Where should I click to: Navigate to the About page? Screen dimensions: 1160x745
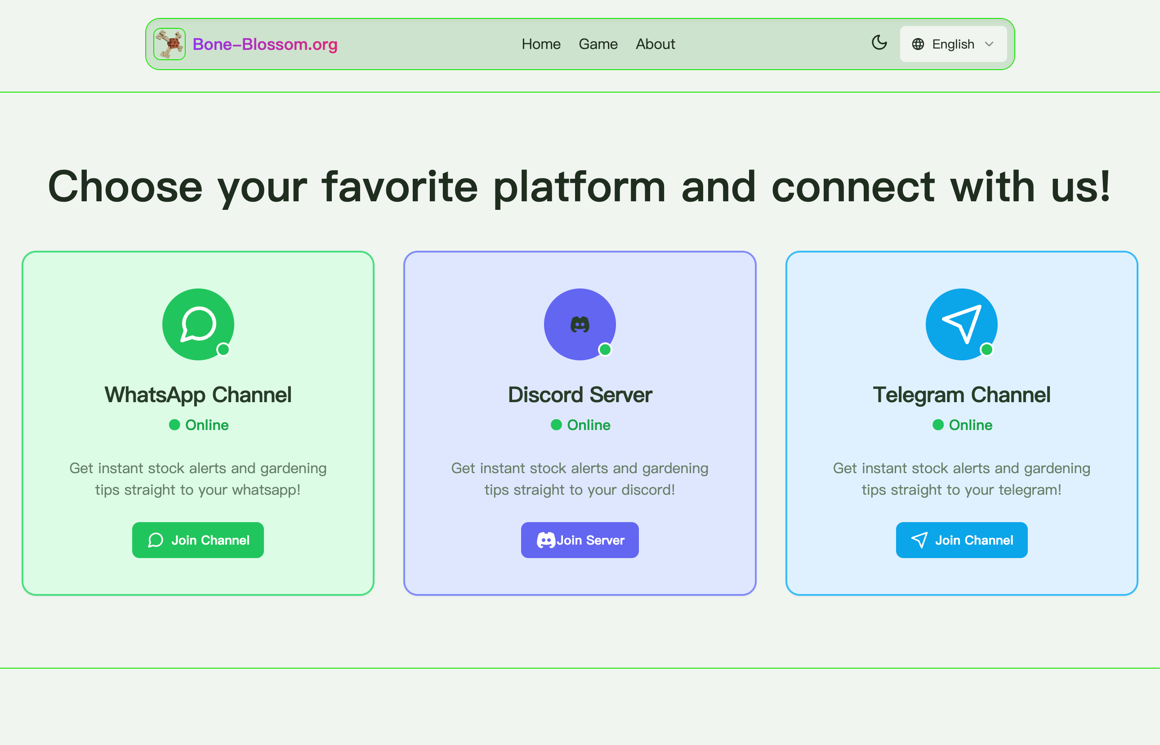point(655,44)
